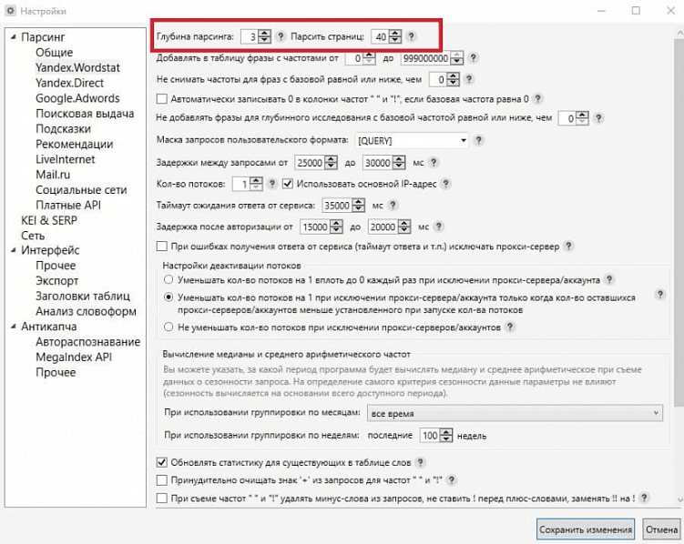Select Подсказки in settings tree
Viewport: 684px width, 544px height.
coord(63,128)
